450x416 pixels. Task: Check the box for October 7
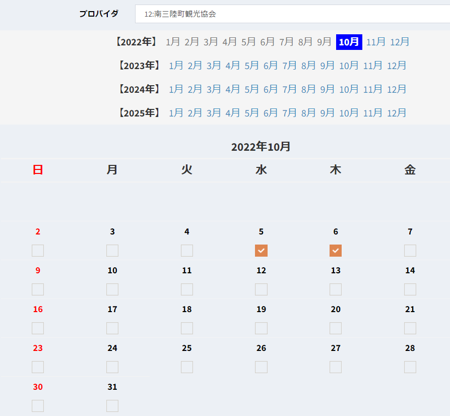coord(410,251)
